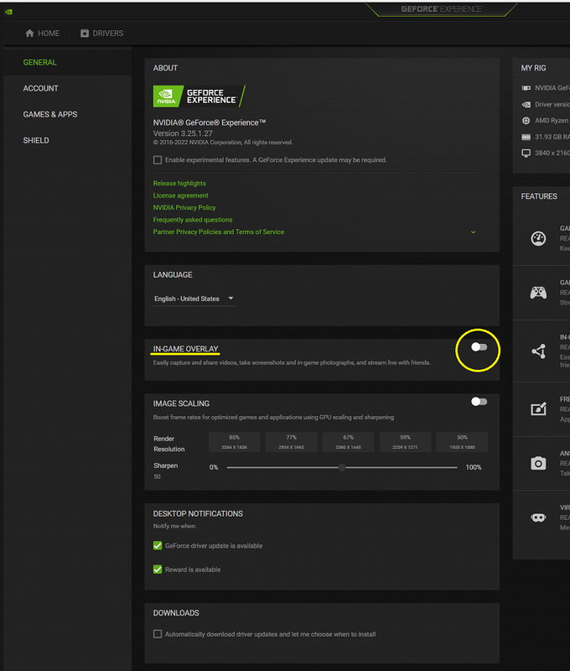Click the GPU card icon in My Rig
Image resolution: width=570 pixels, height=671 pixels.
(526, 88)
